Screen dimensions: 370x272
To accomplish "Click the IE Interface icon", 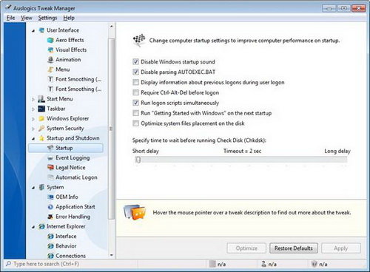I will coord(50,237).
